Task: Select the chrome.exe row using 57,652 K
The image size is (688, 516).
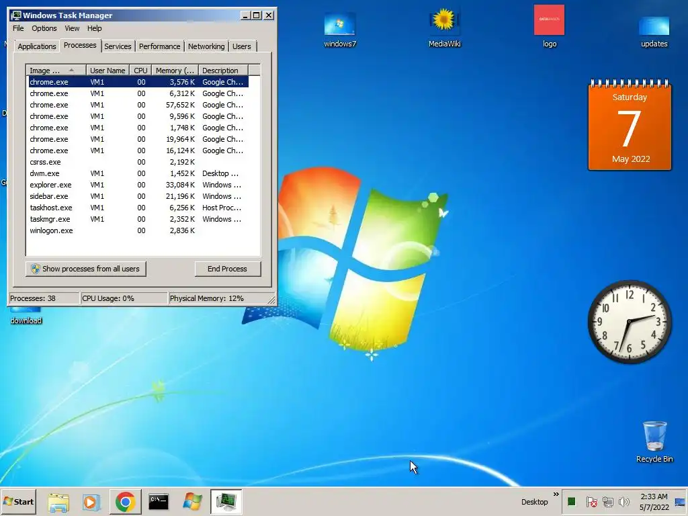Action: [x=138, y=105]
